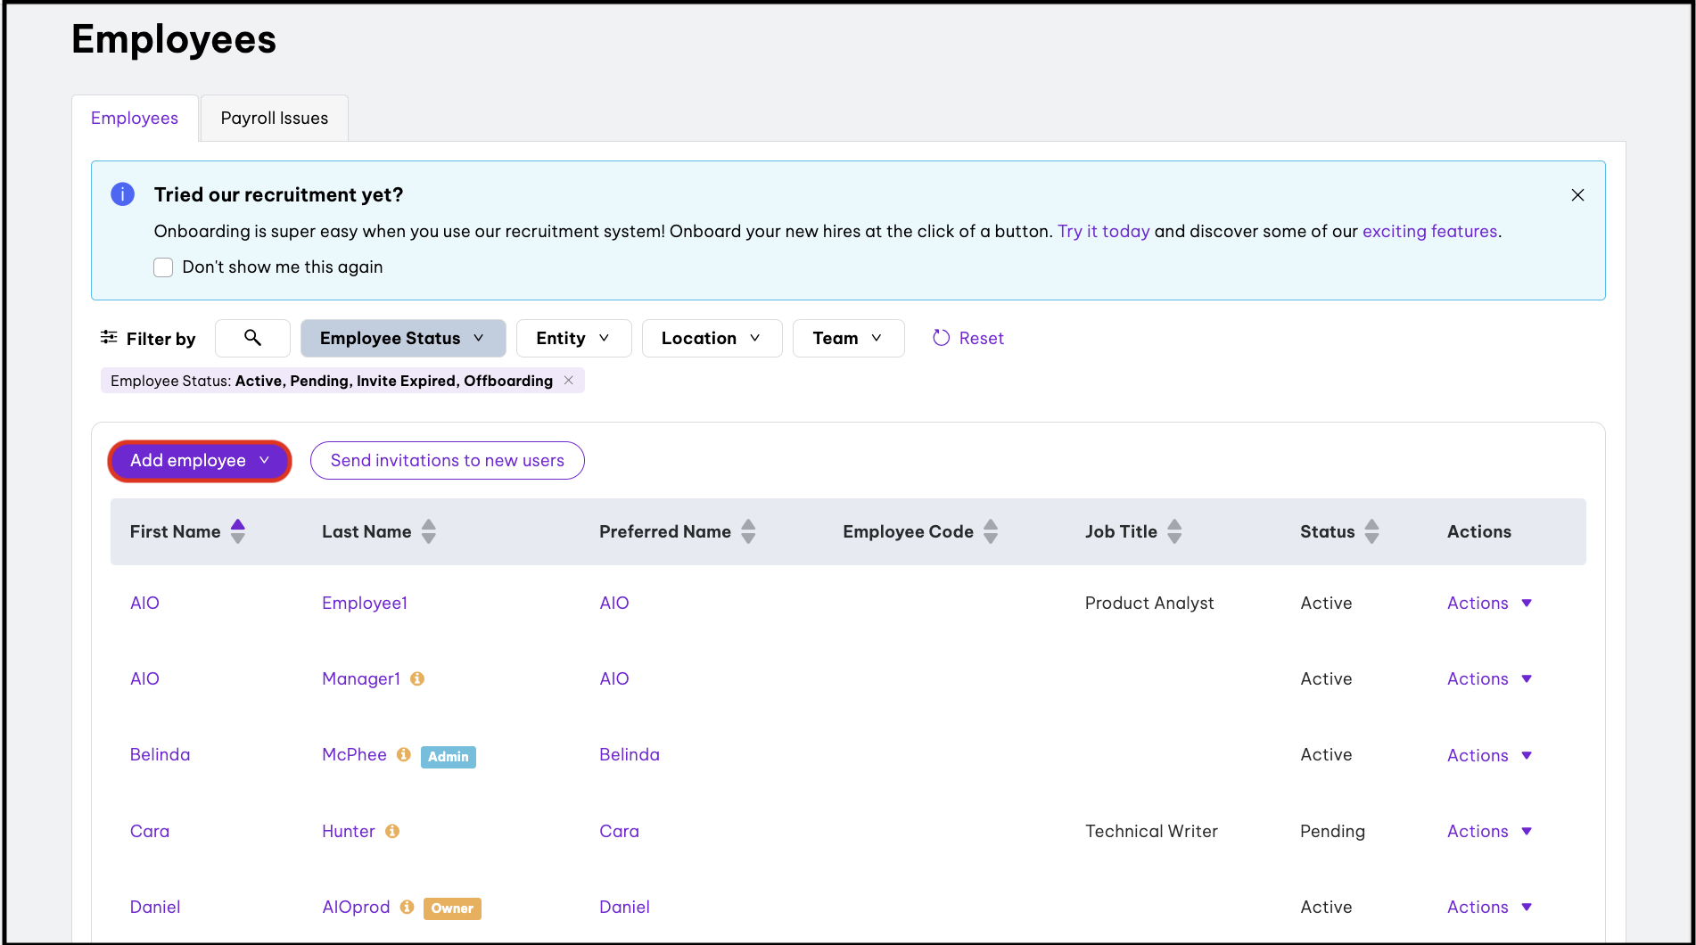Sort the table by Job Title arrows
This screenshot has height=945, width=1696.
(x=1174, y=531)
